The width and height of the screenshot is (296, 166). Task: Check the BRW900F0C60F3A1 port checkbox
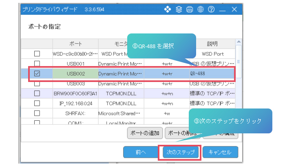coord(37,93)
